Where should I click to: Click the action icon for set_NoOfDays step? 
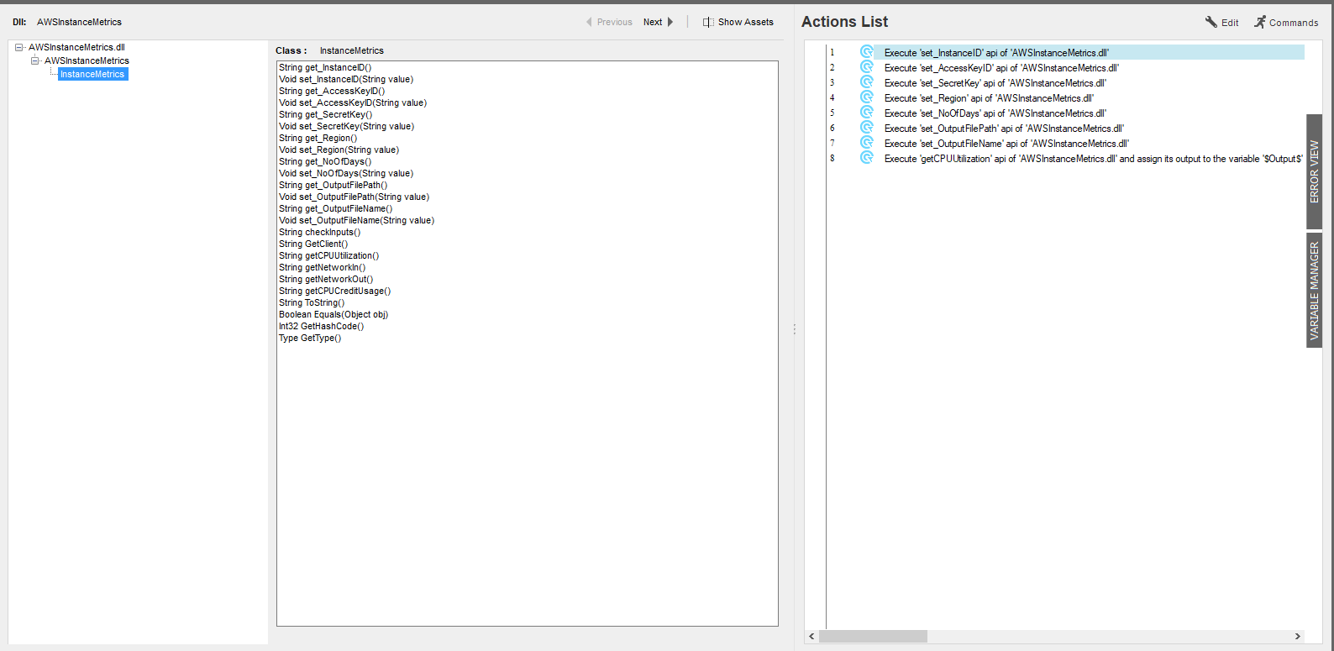(866, 113)
